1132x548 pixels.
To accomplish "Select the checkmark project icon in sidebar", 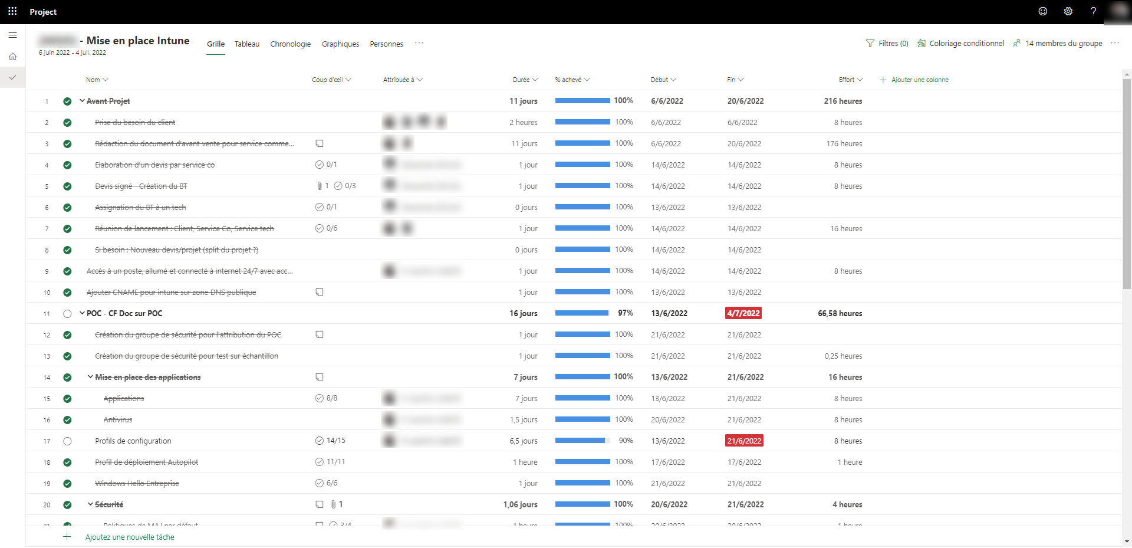I will coord(12,77).
